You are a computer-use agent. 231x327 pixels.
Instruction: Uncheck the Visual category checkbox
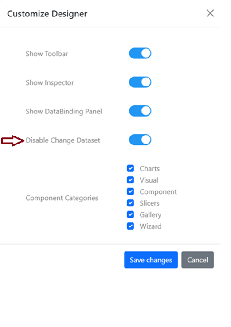130,180
